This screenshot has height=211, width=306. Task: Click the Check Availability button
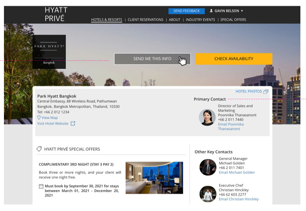(234, 59)
